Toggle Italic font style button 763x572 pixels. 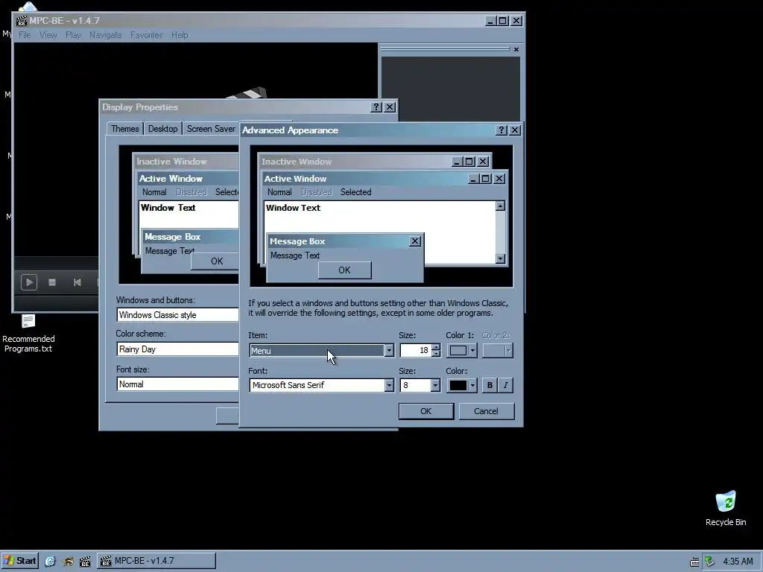point(506,385)
